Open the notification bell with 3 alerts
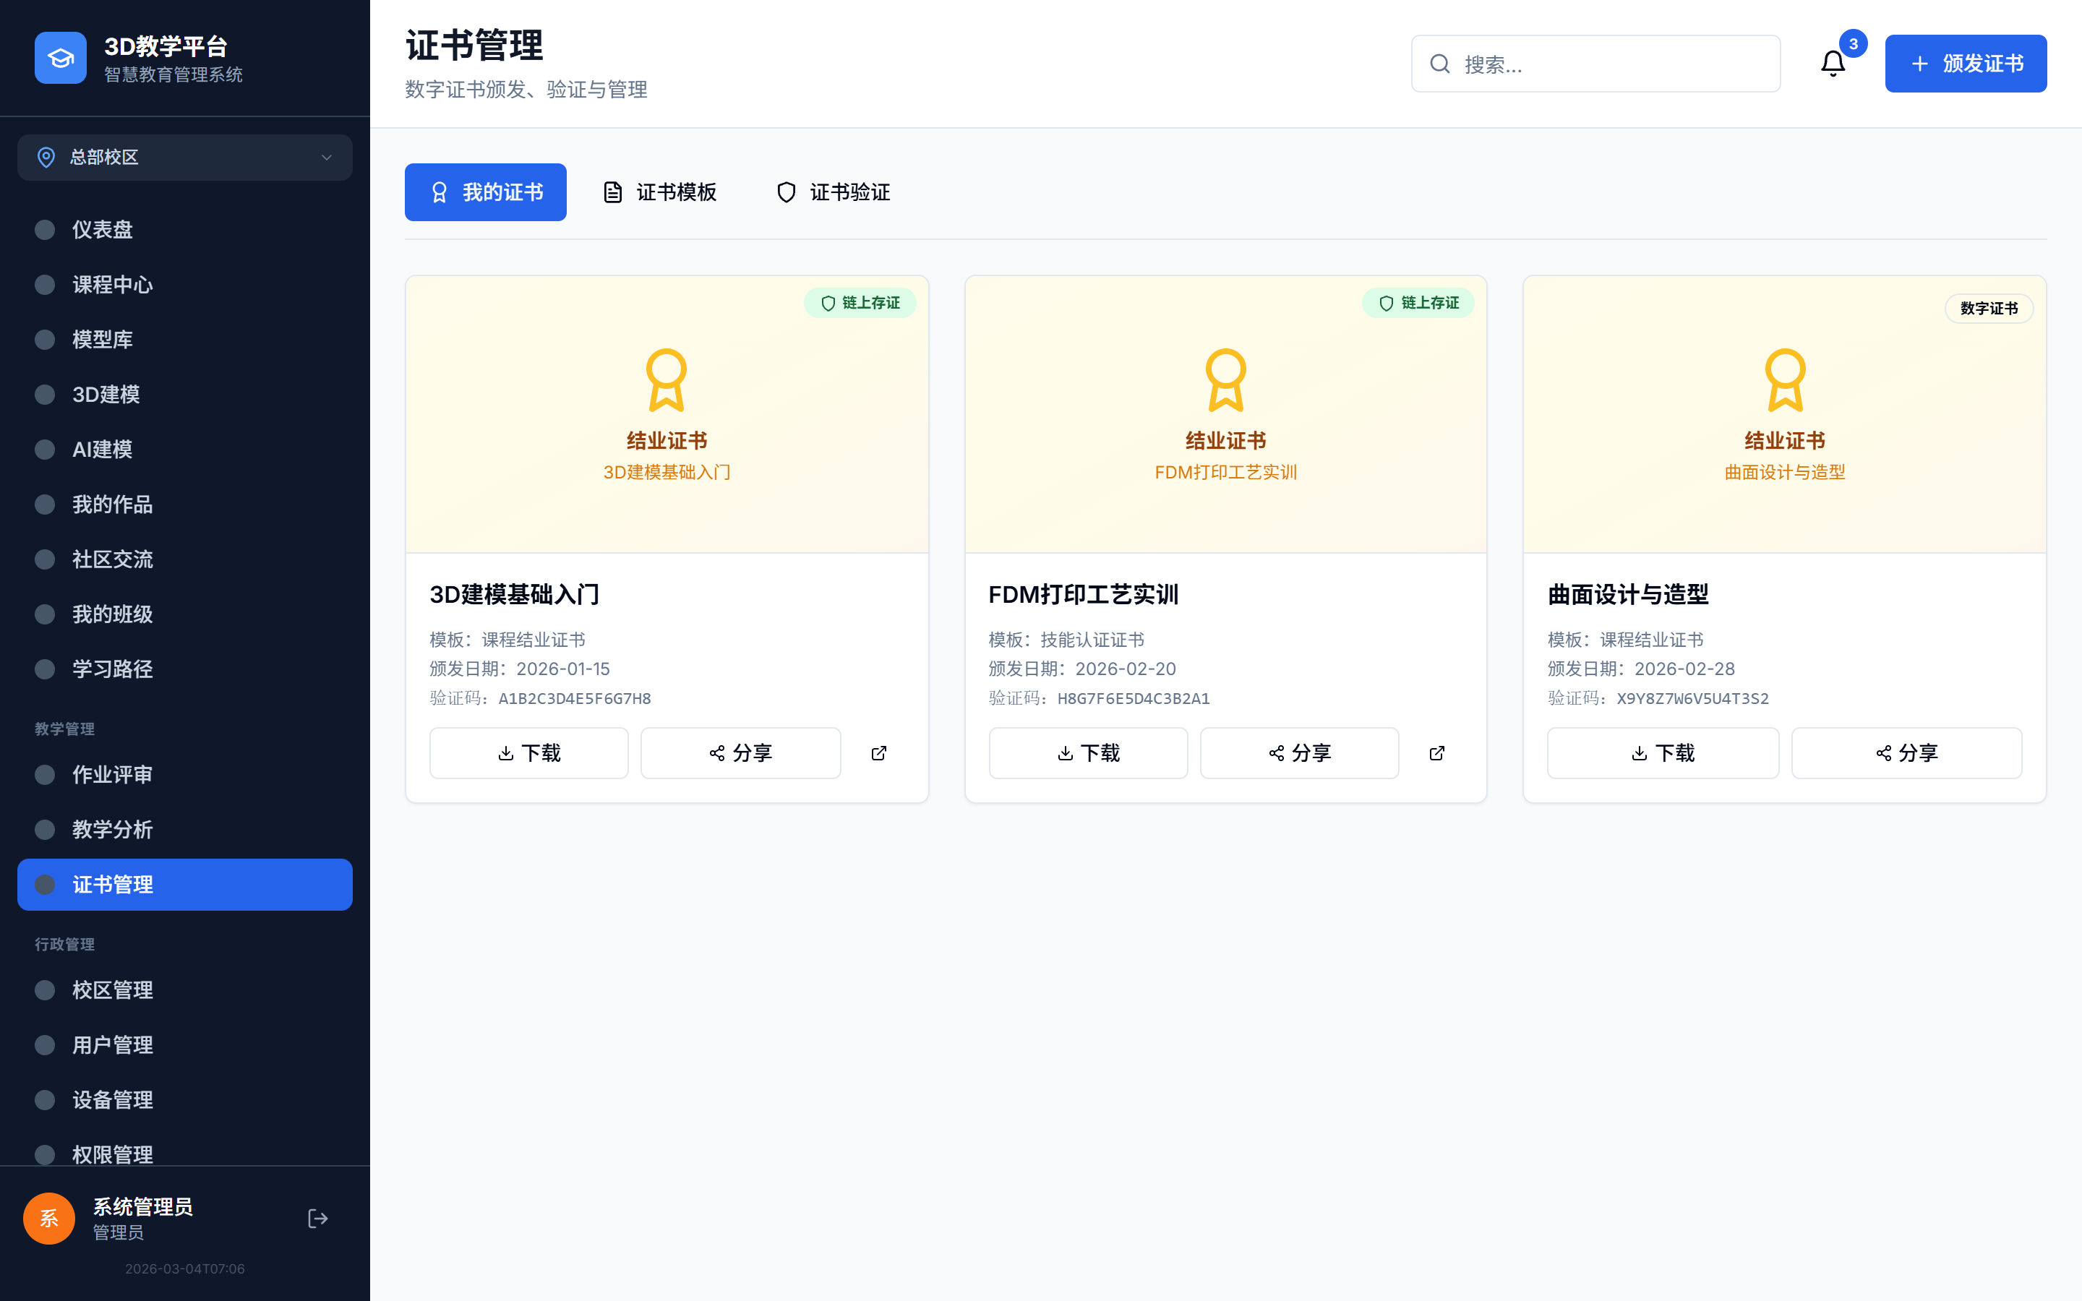 [x=1833, y=64]
